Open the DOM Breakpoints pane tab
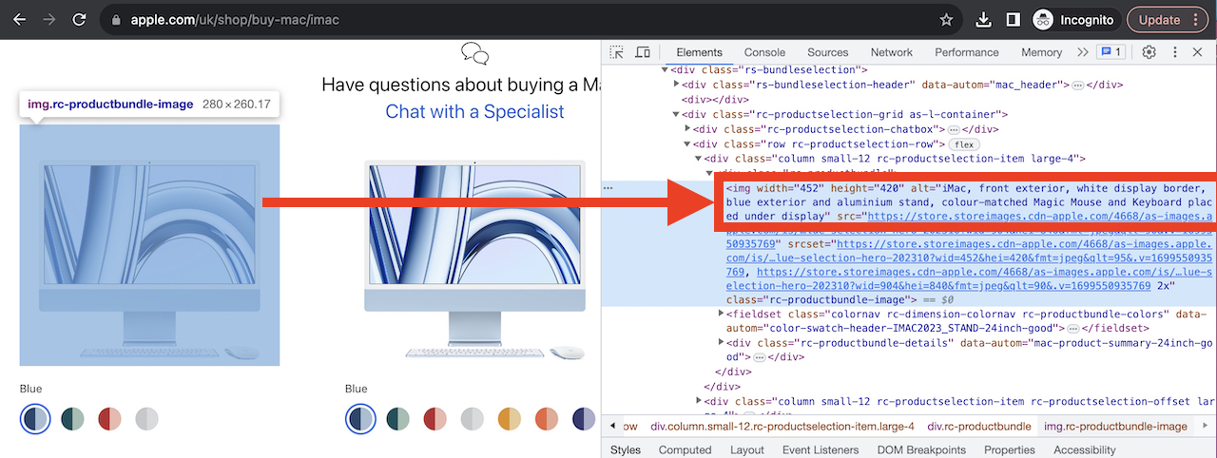This screenshot has height=458, width=1217. click(920, 449)
